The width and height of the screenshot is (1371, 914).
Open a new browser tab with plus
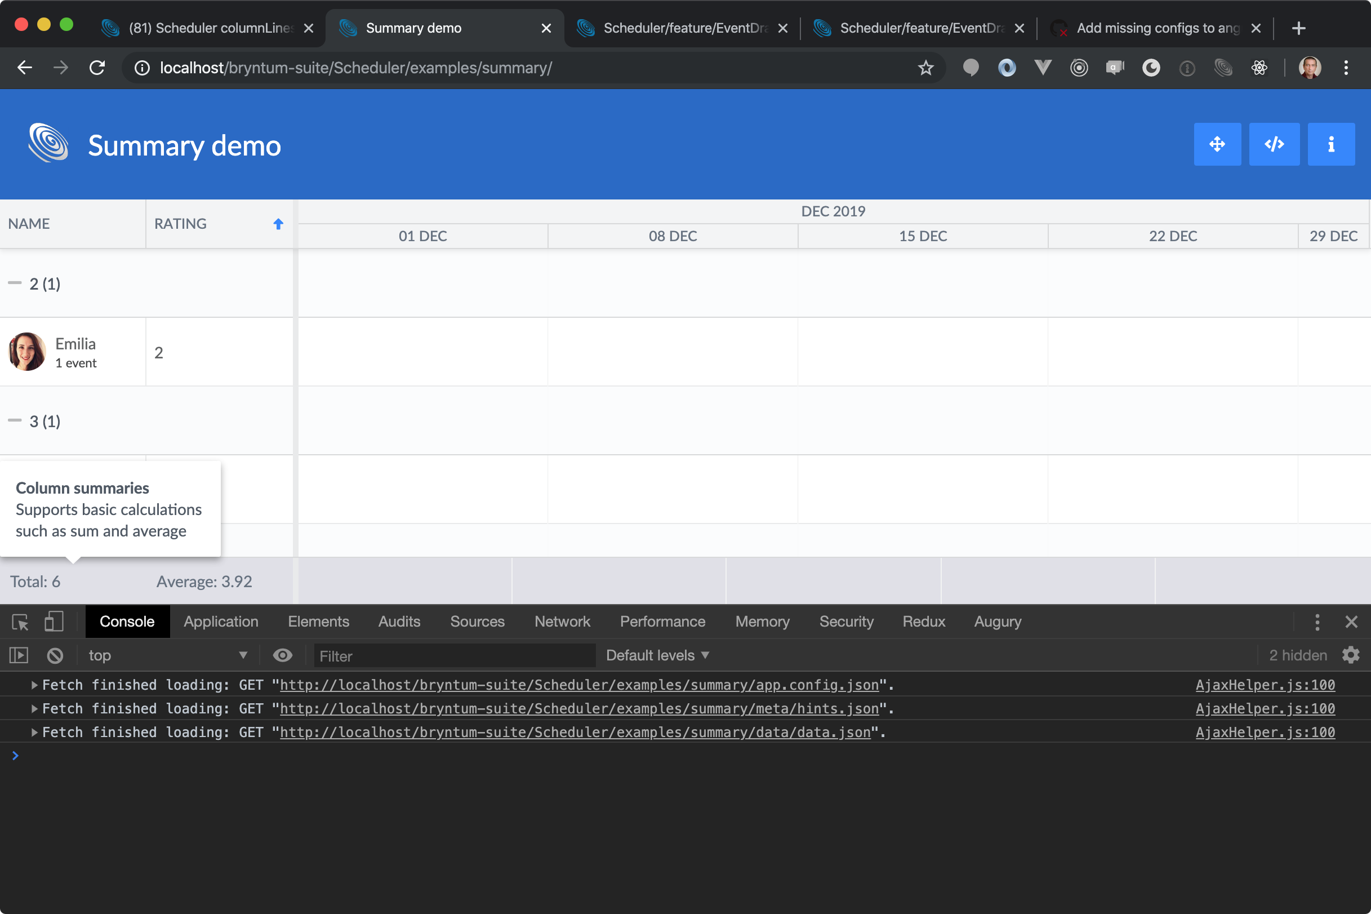(x=1298, y=28)
